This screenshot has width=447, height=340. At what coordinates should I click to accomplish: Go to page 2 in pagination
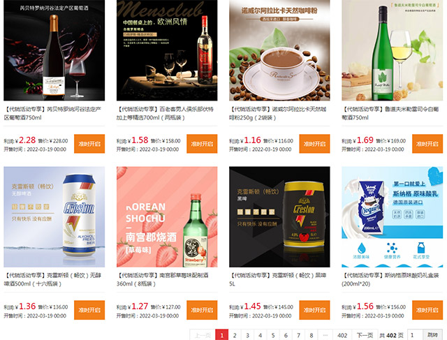pos(235,335)
